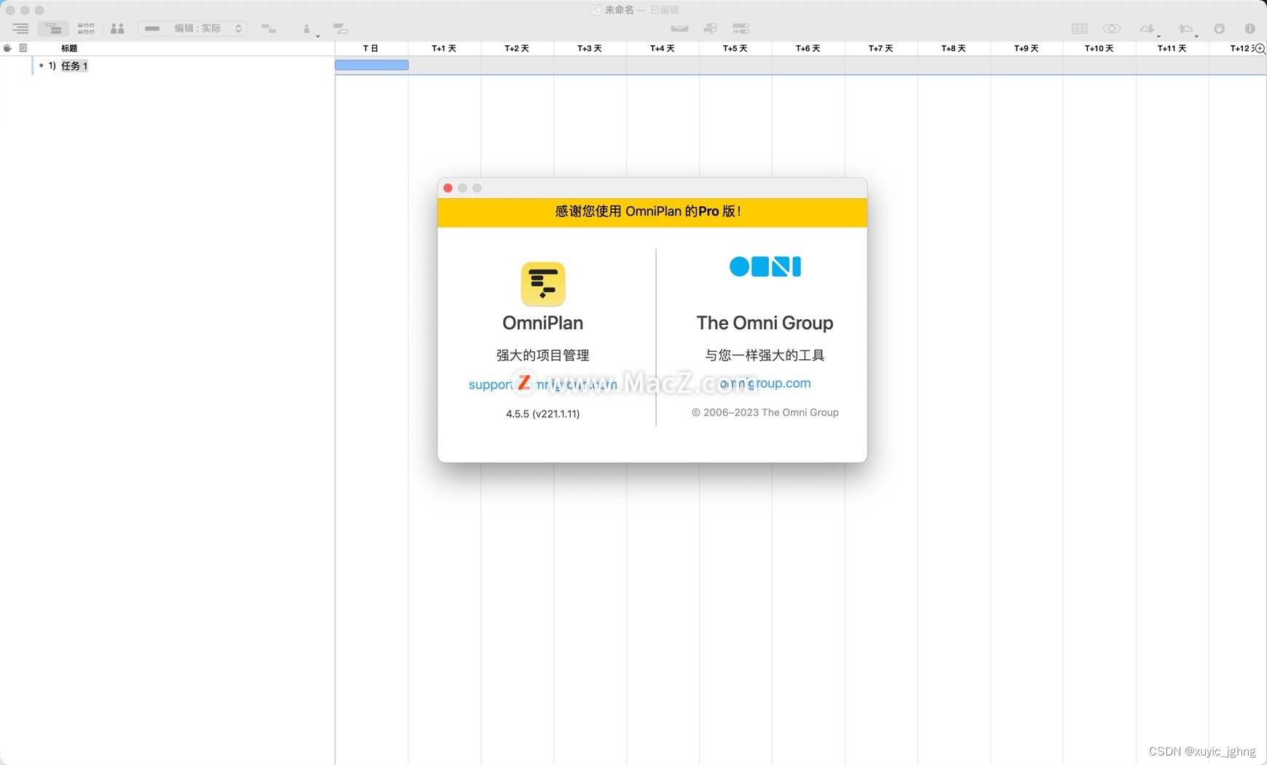Click the table-grid customize view icon
The height and width of the screenshot is (765, 1267).
pyautogui.click(x=1080, y=28)
